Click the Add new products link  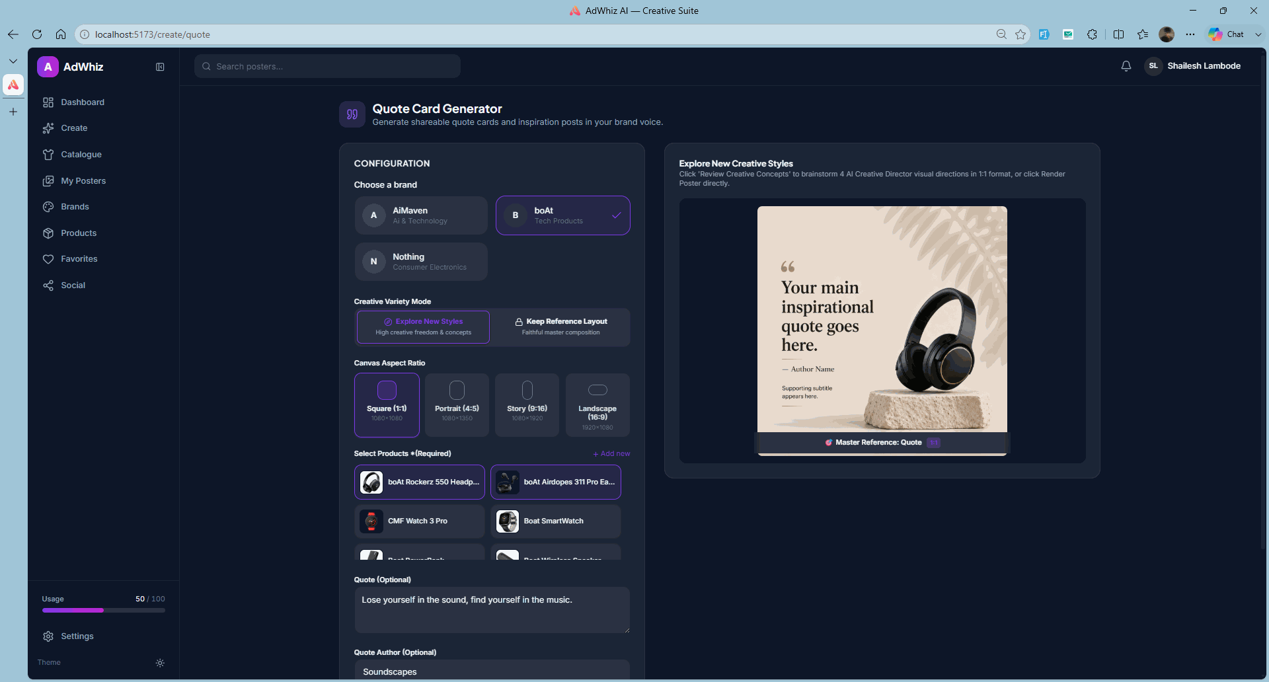[611, 454]
